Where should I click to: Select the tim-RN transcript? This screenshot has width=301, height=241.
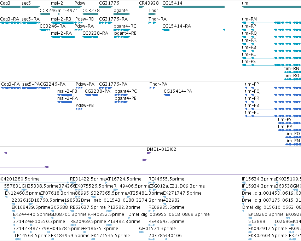[293, 72]
